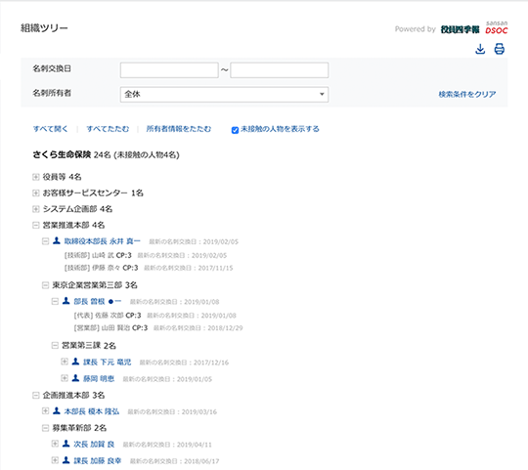Open 本部長 榎本 隆弘 profile link
This screenshot has height=470, width=528.
(92, 411)
